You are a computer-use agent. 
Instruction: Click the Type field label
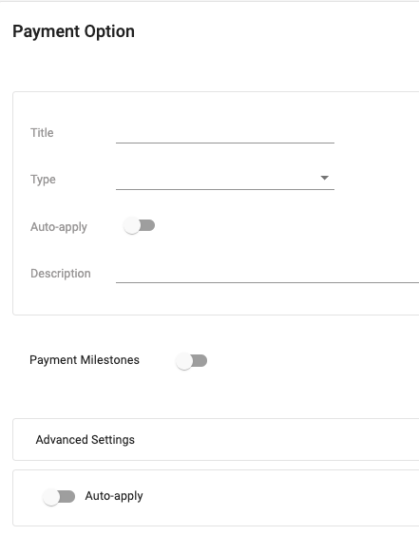coord(43,180)
